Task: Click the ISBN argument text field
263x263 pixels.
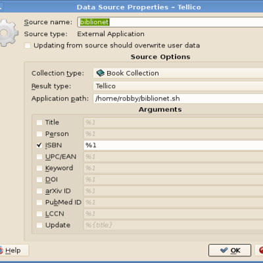Action: click(x=173, y=145)
